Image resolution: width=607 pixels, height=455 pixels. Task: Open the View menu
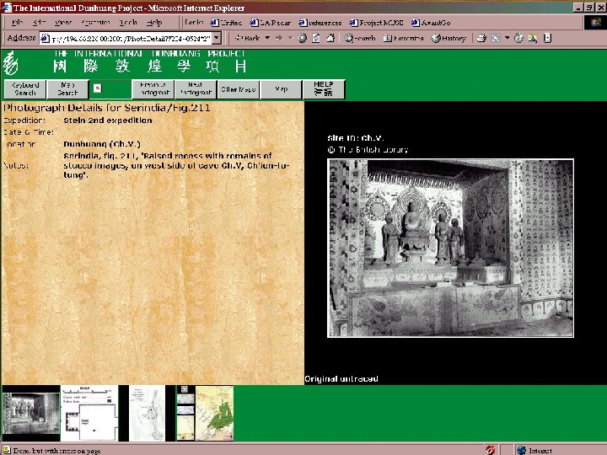coord(63,23)
